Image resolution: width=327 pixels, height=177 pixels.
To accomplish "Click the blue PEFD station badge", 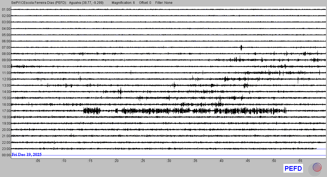I will pyautogui.click(x=293, y=169).
